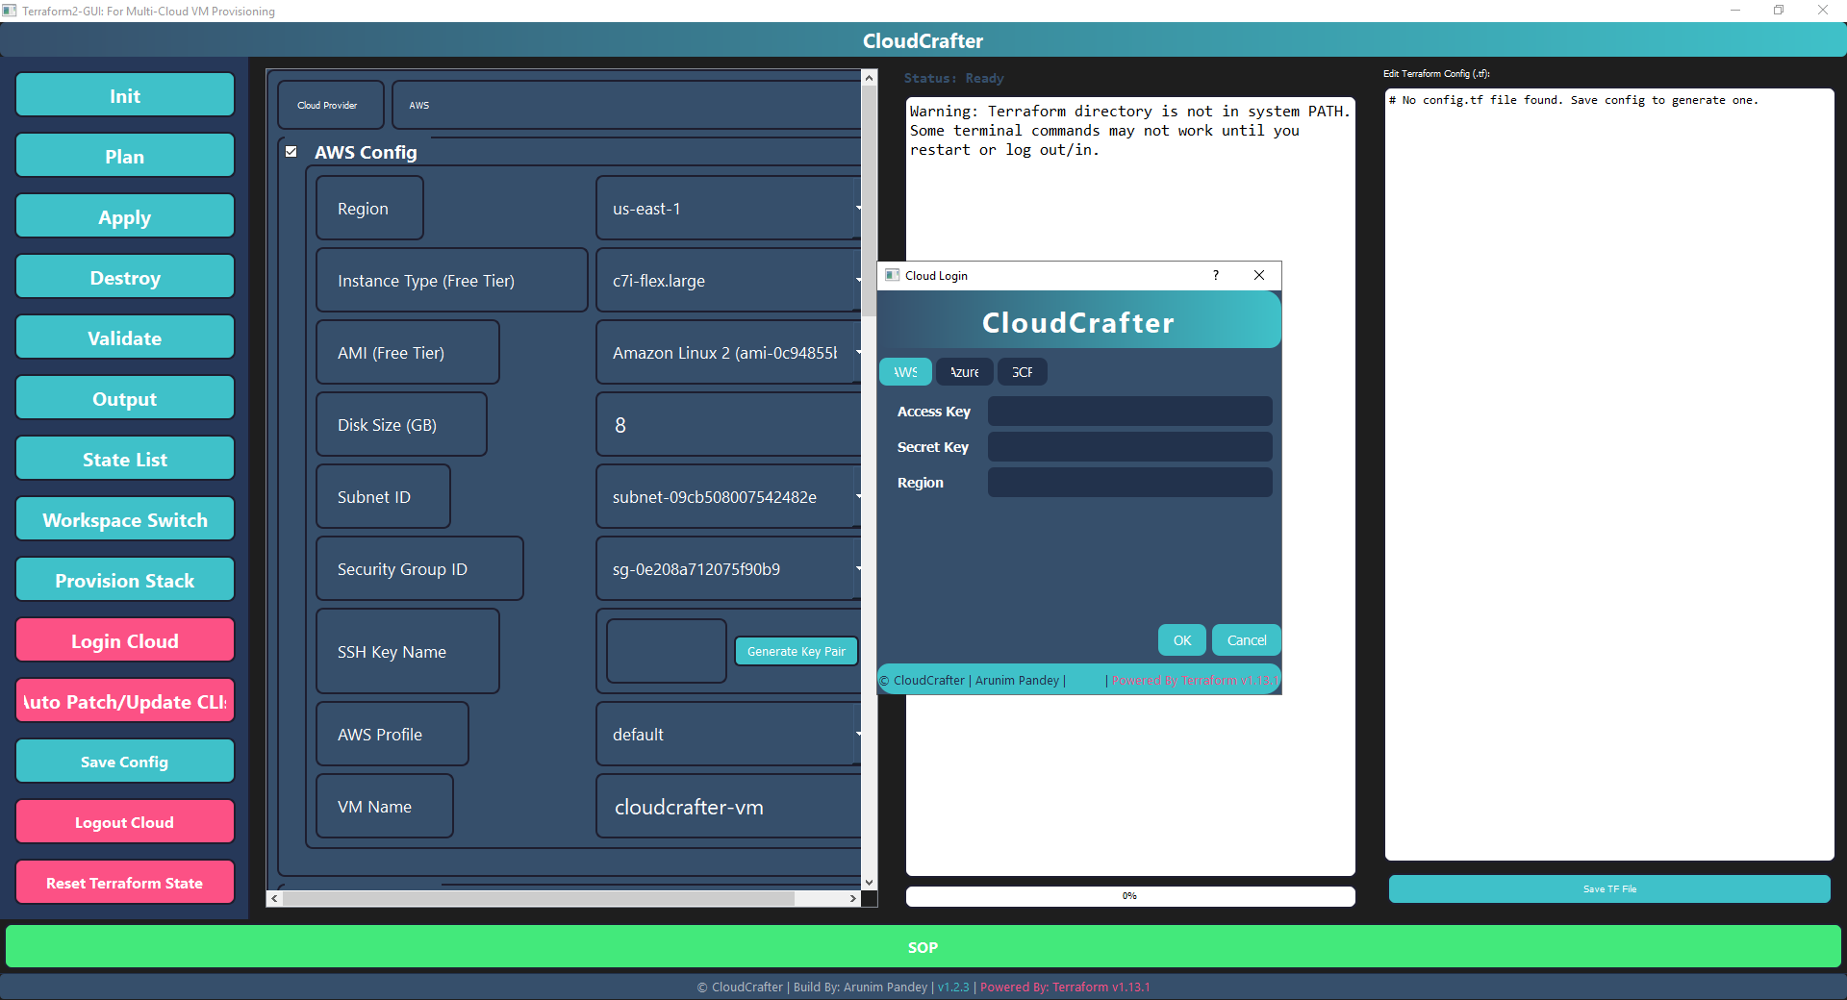Click the green SOP button

tap(923, 947)
